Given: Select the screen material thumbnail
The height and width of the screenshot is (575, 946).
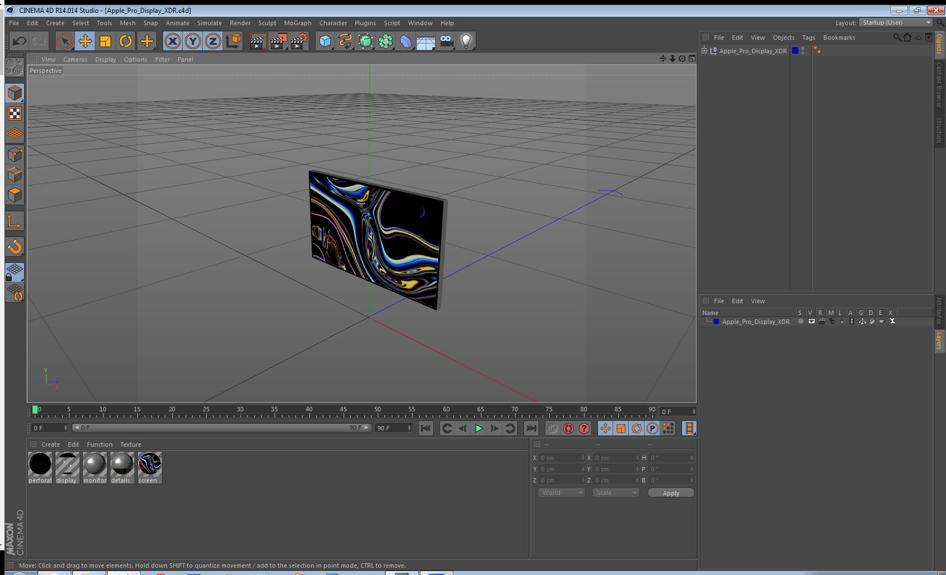Looking at the screenshot, I should pyautogui.click(x=150, y=467).
